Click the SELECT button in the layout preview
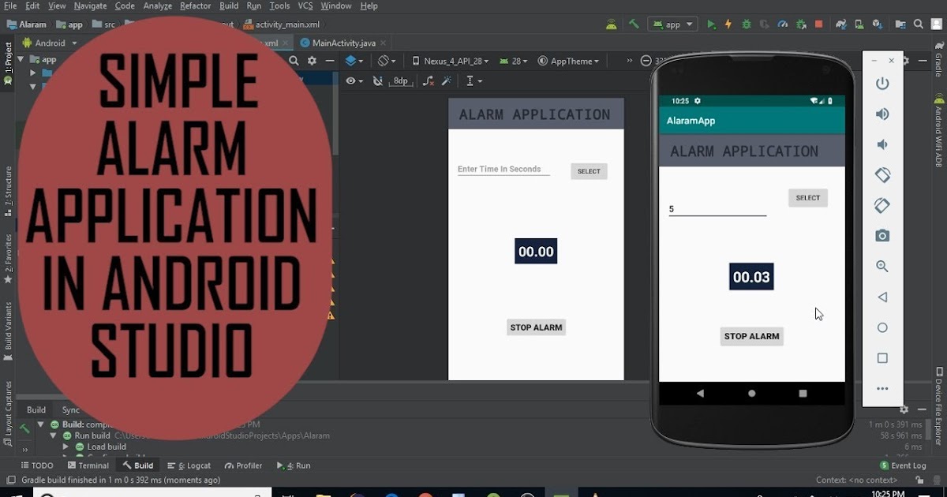This screenshot has height=497, width=947. tap(589, 171)
